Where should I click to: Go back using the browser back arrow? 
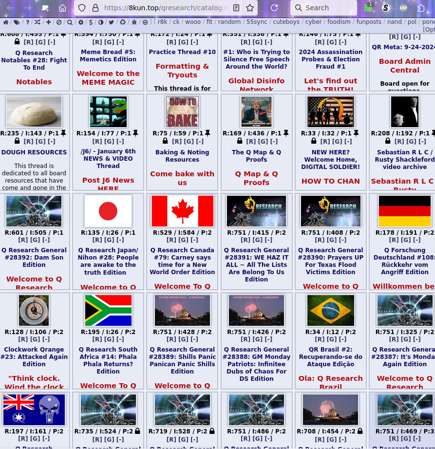pos(10,8)
